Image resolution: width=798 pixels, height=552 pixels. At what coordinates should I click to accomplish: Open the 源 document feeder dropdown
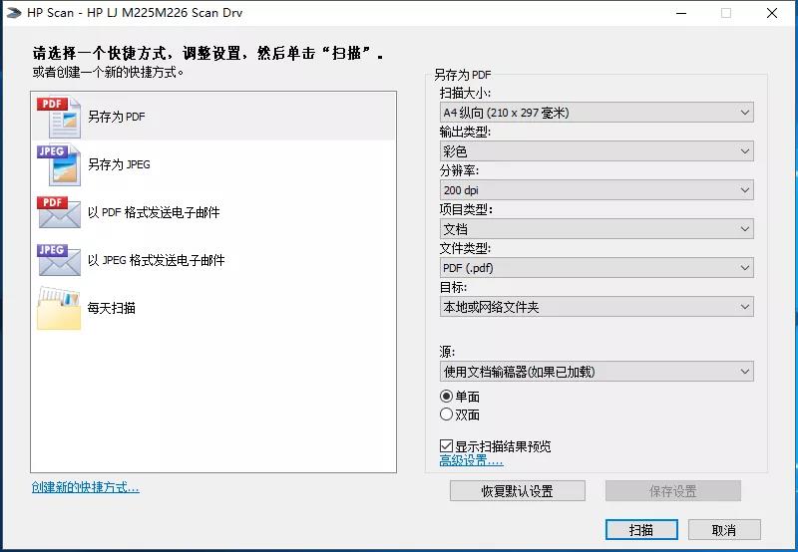(x=596, y=372)
